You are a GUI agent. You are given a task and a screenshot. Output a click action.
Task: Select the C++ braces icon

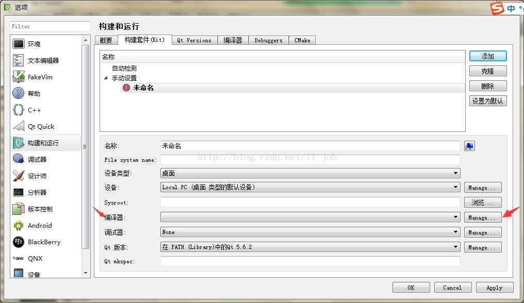coord(19,110)
